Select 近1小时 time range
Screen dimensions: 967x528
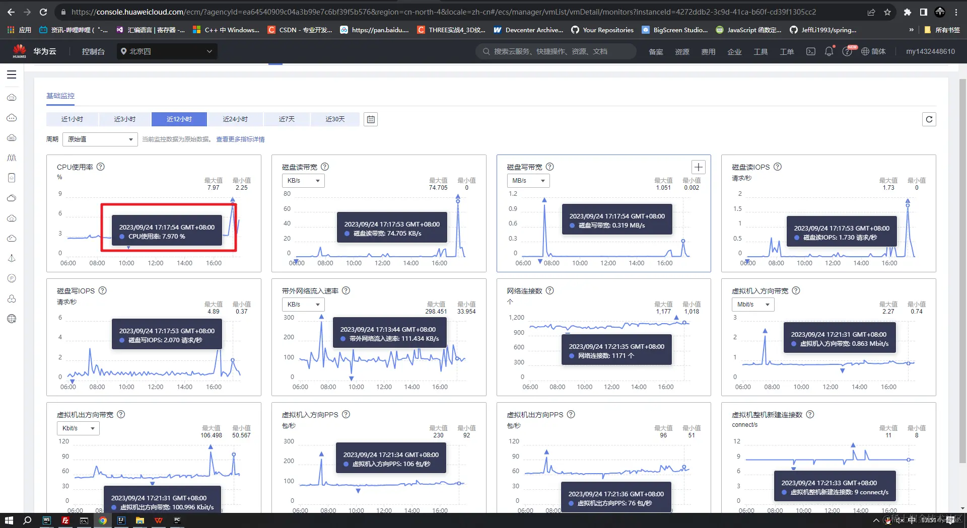pyautogui.click(x=73, y=119)
